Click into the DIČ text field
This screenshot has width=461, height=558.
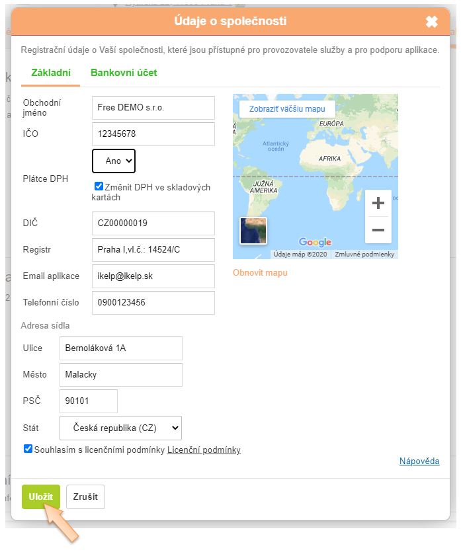(x=153, y=223)
